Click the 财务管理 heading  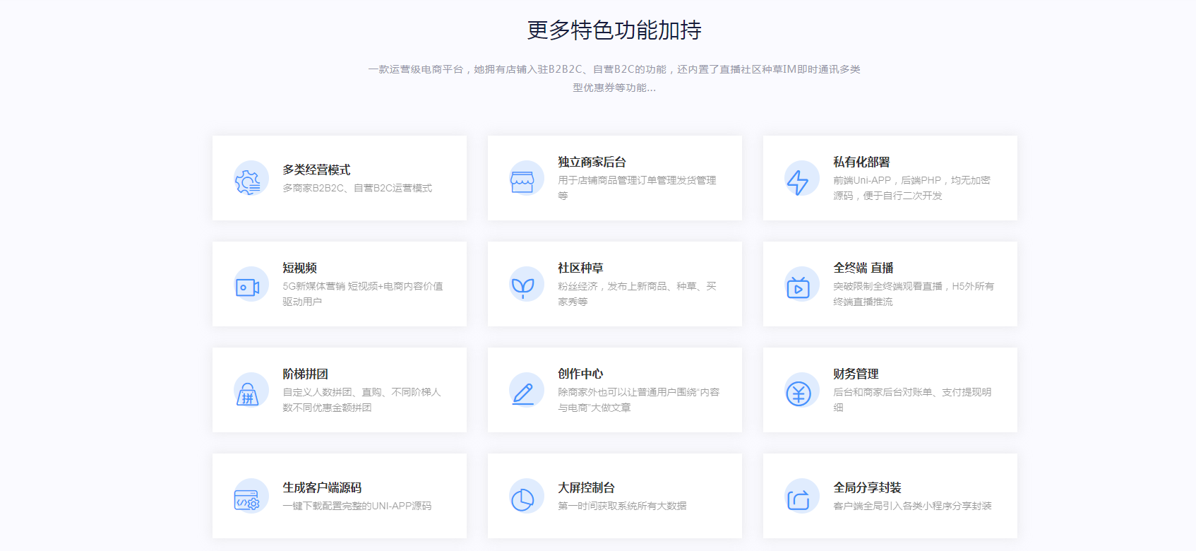[x=856, y=374]
